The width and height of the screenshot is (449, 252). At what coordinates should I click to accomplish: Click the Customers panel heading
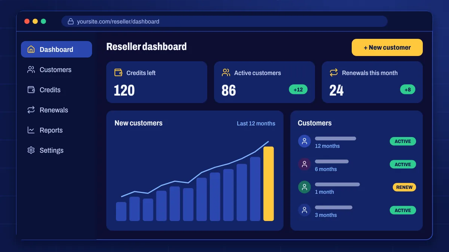coord(315,123)
